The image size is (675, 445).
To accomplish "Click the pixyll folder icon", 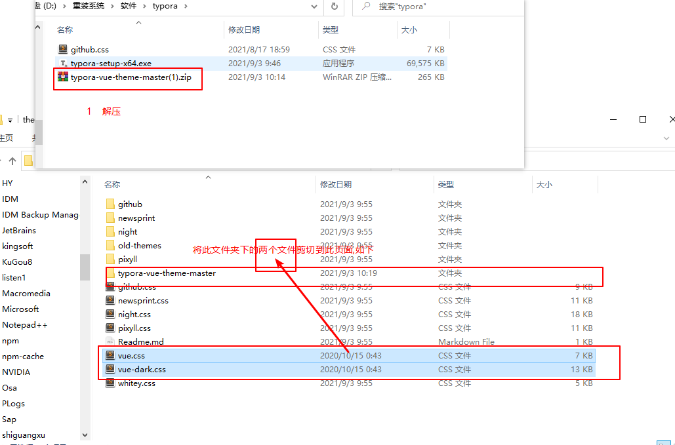I will tap(111, 259).
